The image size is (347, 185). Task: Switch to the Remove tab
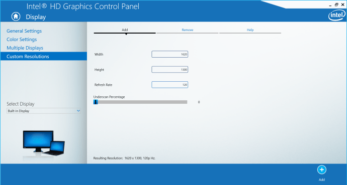[188, 30]
